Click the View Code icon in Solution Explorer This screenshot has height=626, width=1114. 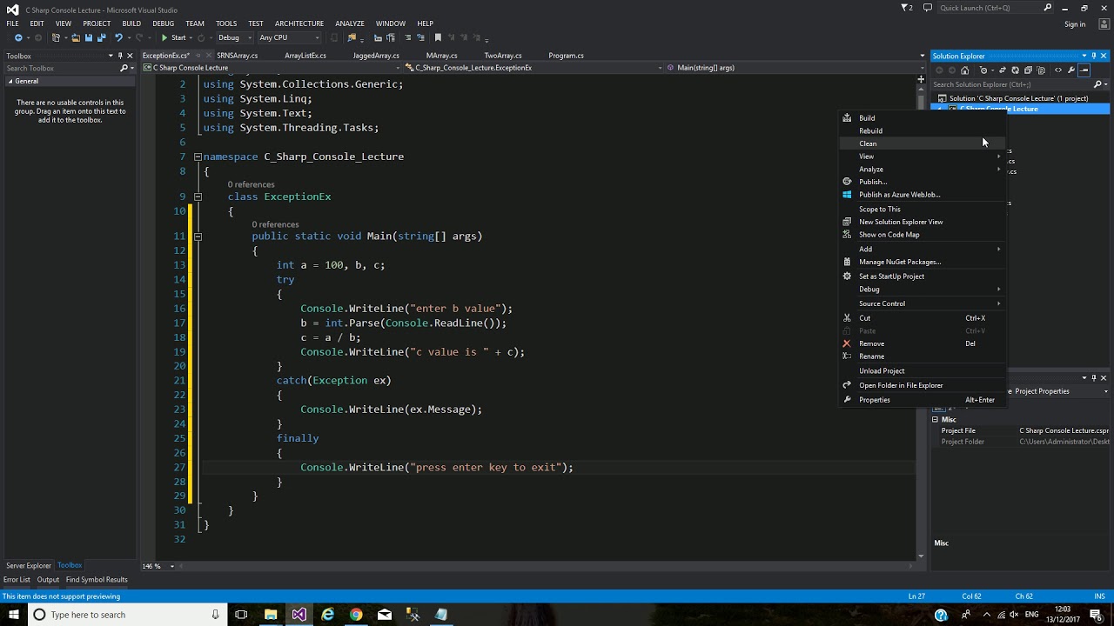coord(1058,70)
